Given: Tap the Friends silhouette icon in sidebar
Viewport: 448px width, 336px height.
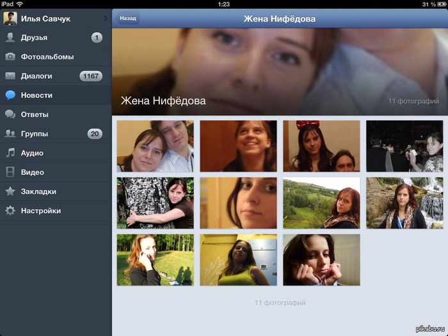Looking at the screenshot, I should [x=10, y=38].
